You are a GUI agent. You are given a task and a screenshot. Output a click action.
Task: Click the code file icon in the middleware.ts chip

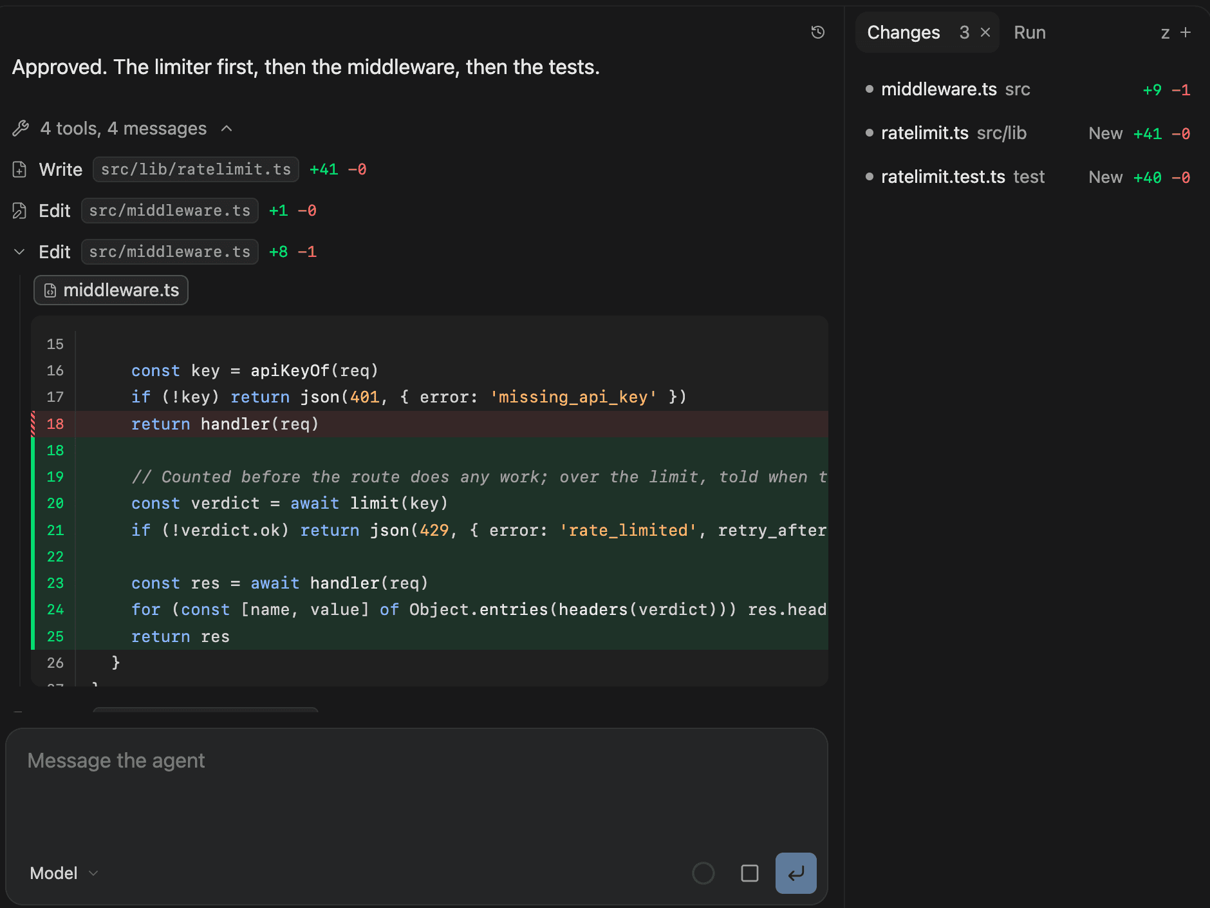click(50, 290)
